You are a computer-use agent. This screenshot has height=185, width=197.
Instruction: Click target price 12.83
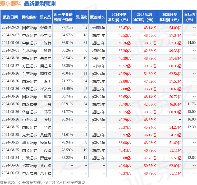click(x=191, y=158)
